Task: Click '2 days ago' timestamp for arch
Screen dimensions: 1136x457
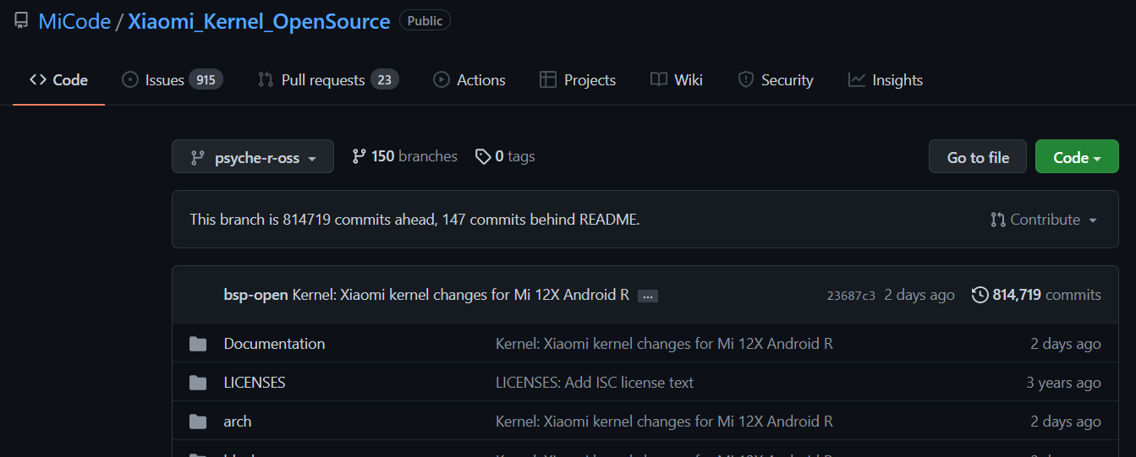Action: 1066,422
